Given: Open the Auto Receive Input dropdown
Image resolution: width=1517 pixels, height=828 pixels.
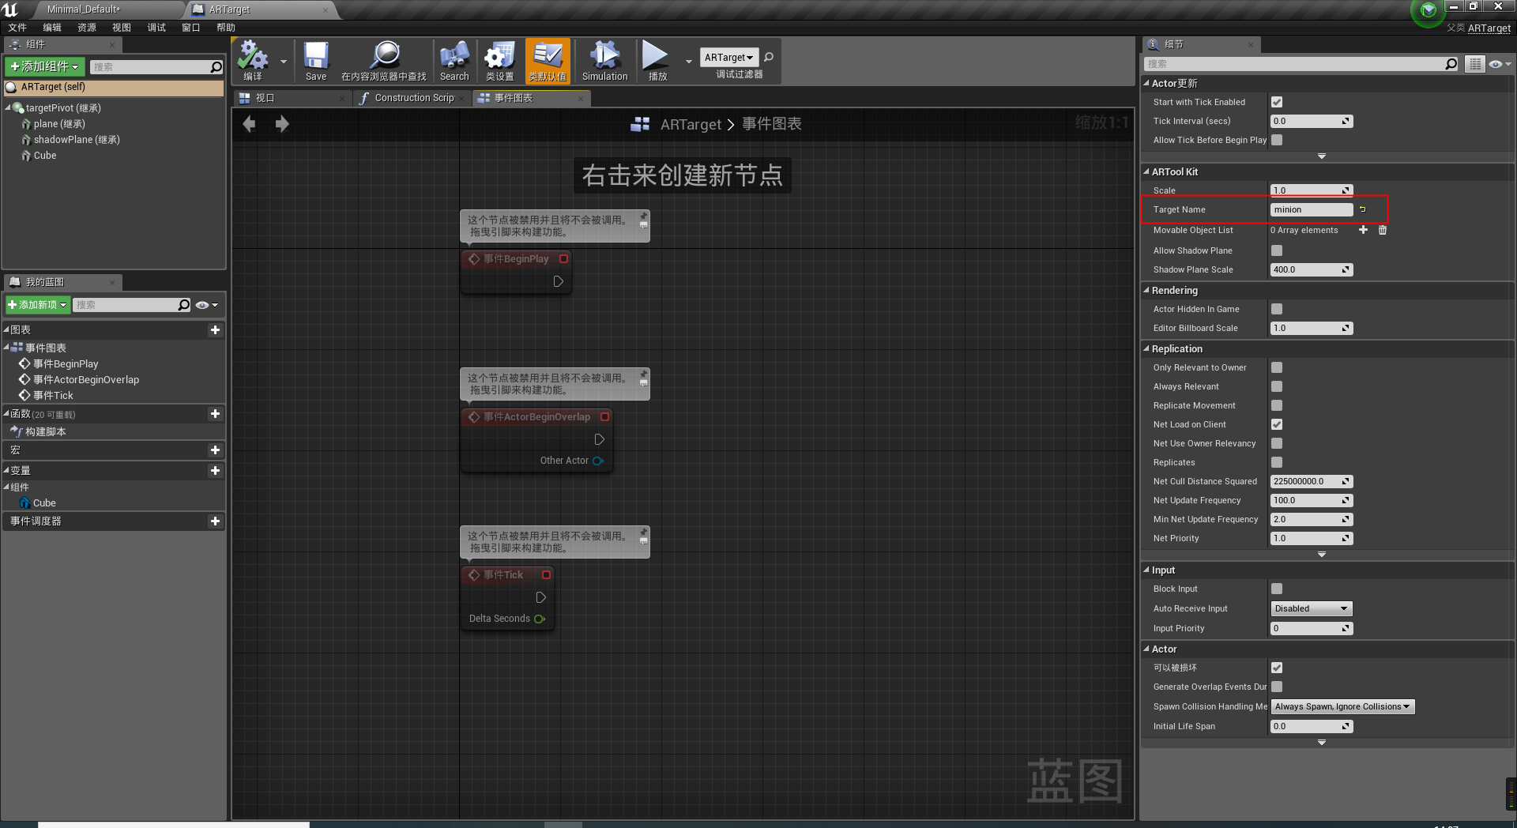Looking at the screenshot, I should pyautogui.click(x=1310, y=608).
